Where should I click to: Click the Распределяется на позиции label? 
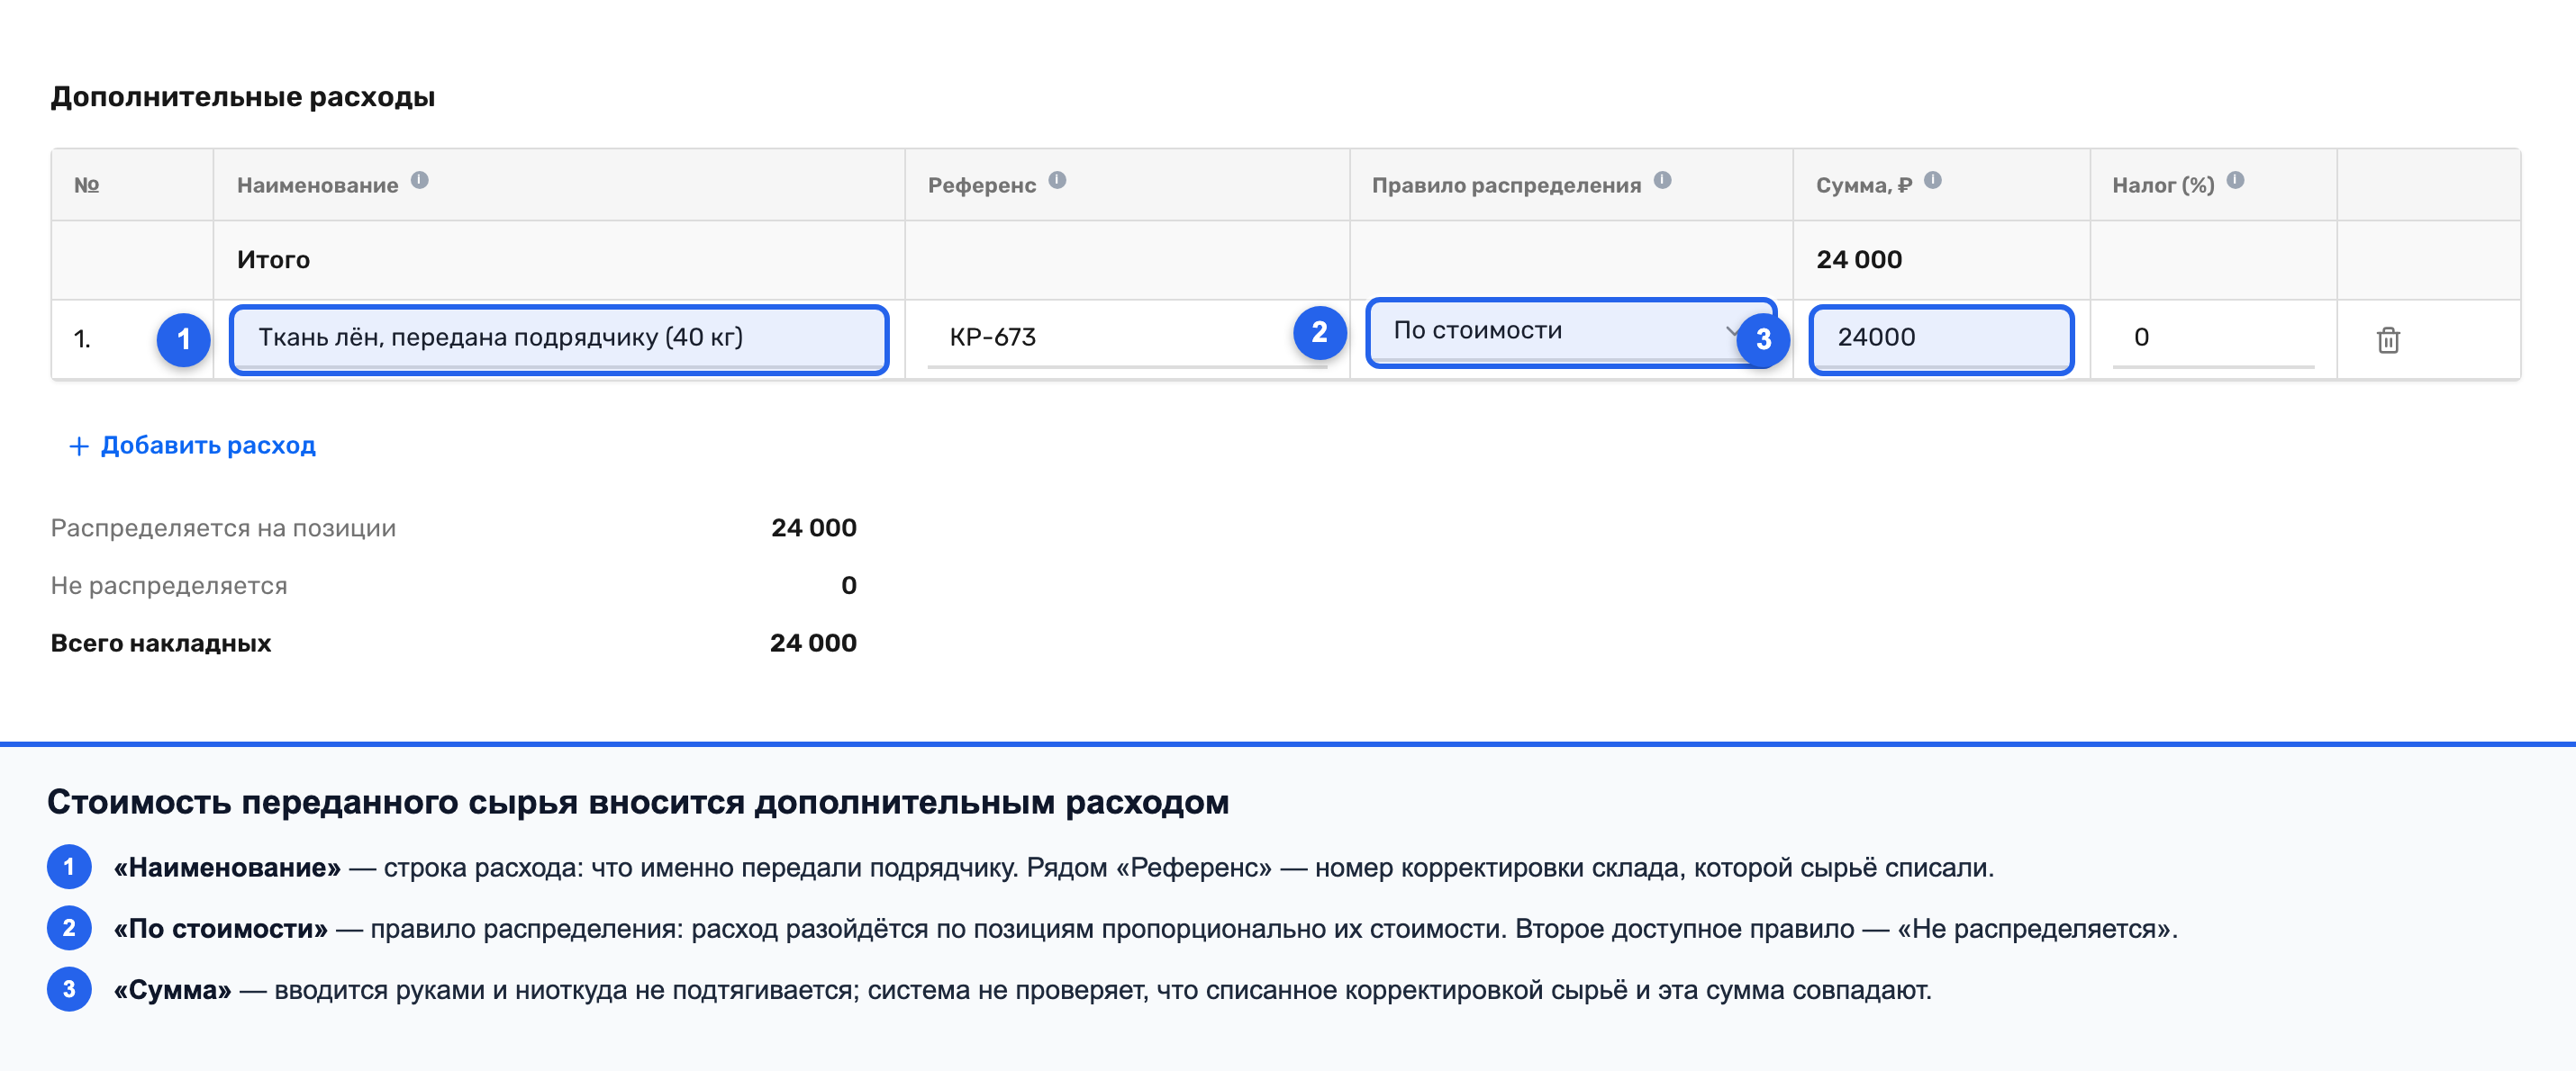point(223,527)
